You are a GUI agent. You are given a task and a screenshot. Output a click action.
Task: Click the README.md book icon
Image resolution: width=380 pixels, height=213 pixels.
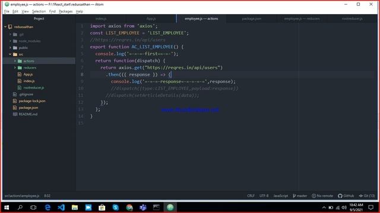pos(15,114)
